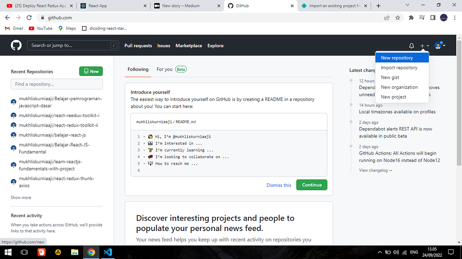Open the Marketplace navigation item

(x=189, y=46)
